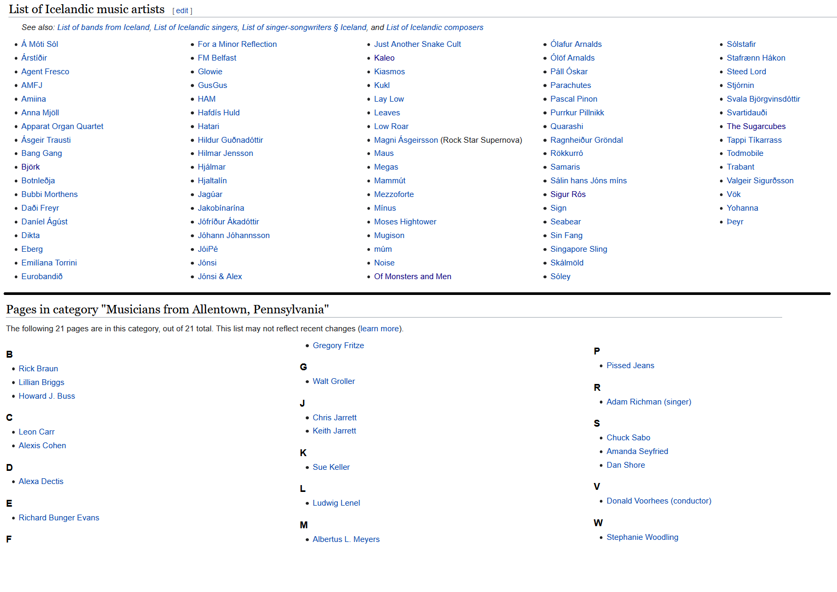Open List of singer-songwriters § Iceland link
The width and height of the screenshot is (837, 592).
[x=305, y=27]
